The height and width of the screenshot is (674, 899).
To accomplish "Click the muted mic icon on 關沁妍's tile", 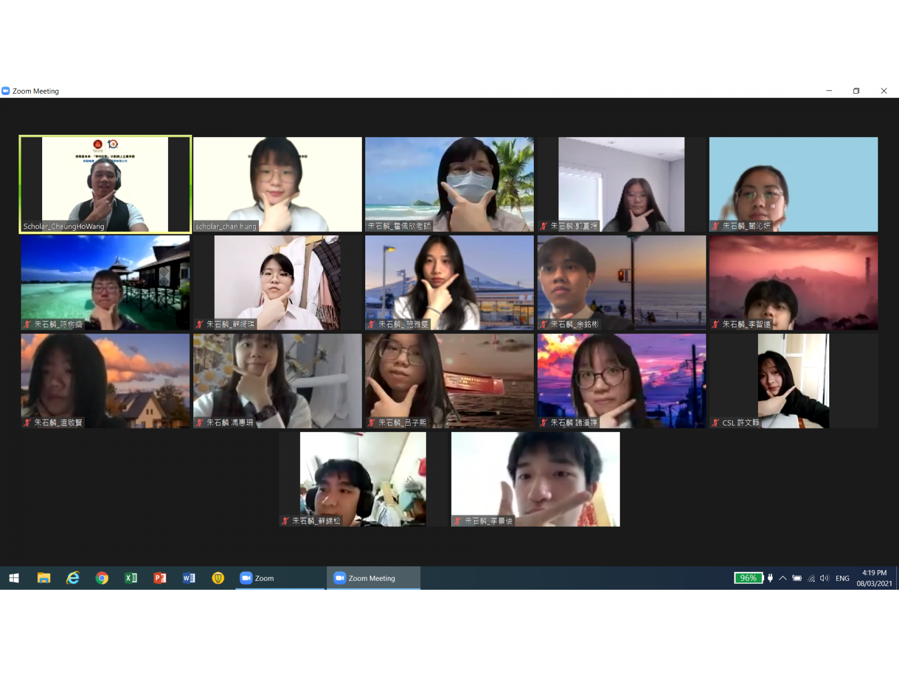I will coord(716,226).
